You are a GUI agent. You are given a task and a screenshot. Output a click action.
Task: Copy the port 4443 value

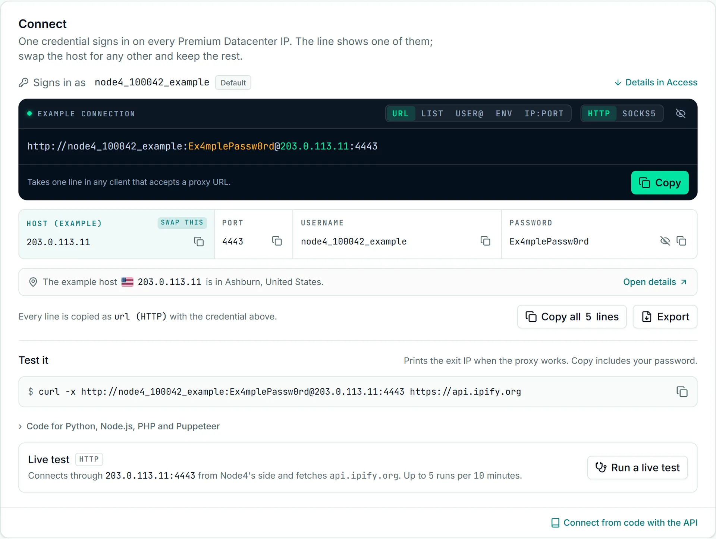click(277, 241)
